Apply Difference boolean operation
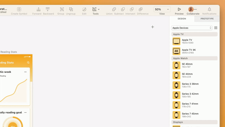The width and height of the screenshot is (225, 127). tap(141, 9)
